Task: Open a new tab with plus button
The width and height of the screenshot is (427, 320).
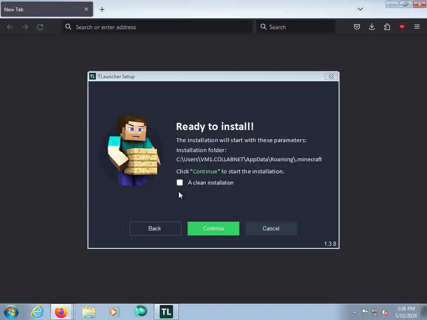Action: [x=102, y=10]
